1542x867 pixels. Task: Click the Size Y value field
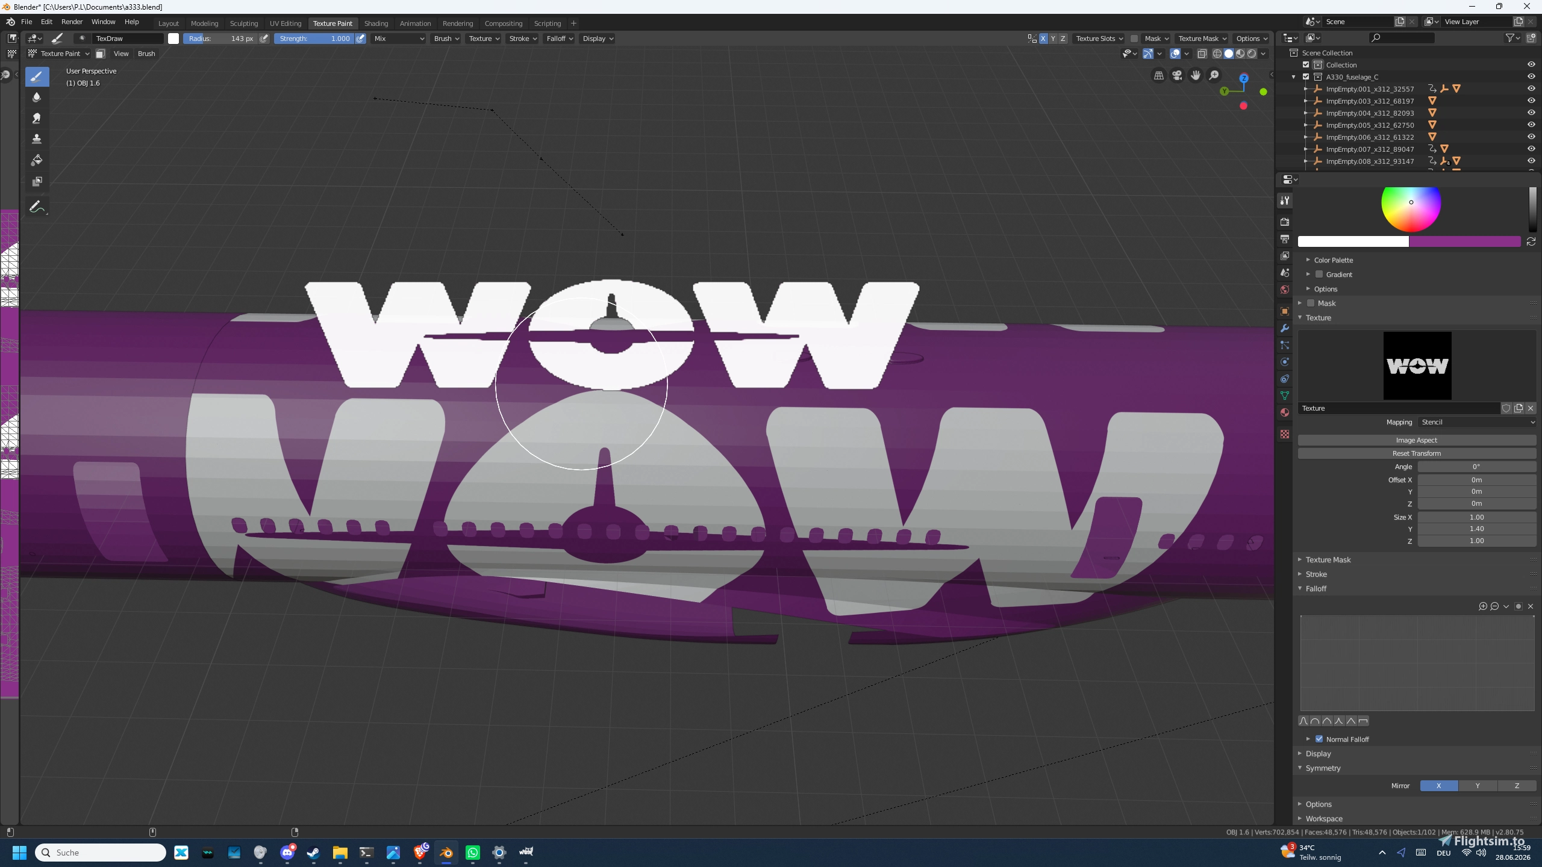1476,529
